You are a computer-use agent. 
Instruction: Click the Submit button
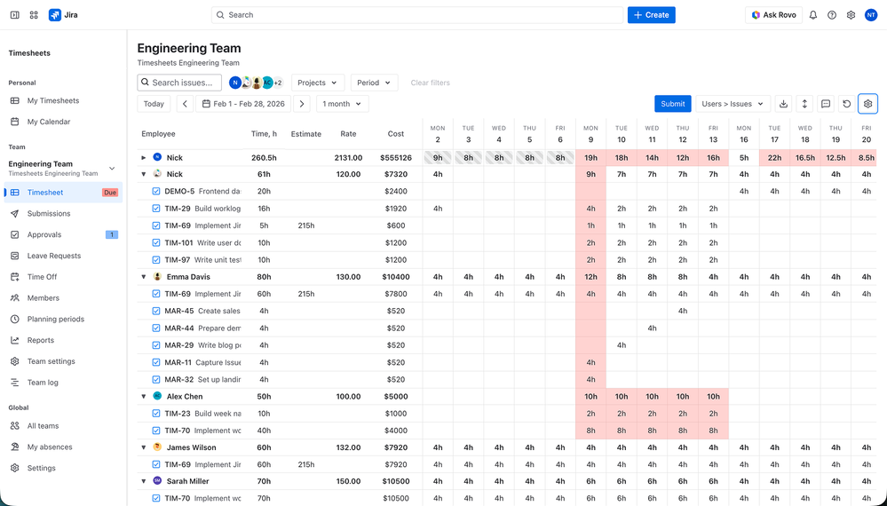673,104
